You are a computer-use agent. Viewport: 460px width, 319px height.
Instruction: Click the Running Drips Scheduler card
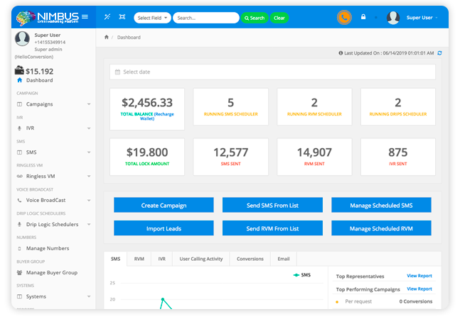pyautogui.click(x=398, y=107)
